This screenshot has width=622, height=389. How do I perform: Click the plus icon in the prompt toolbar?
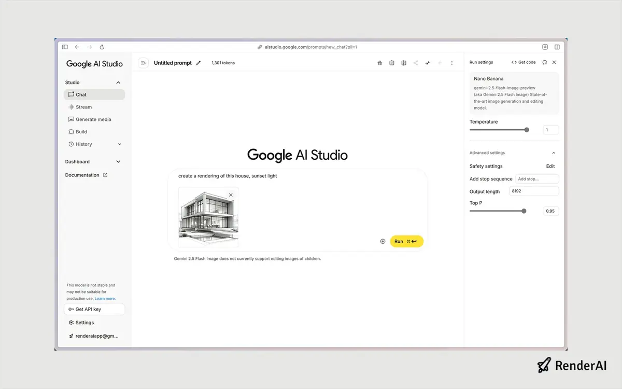[440, 62]
